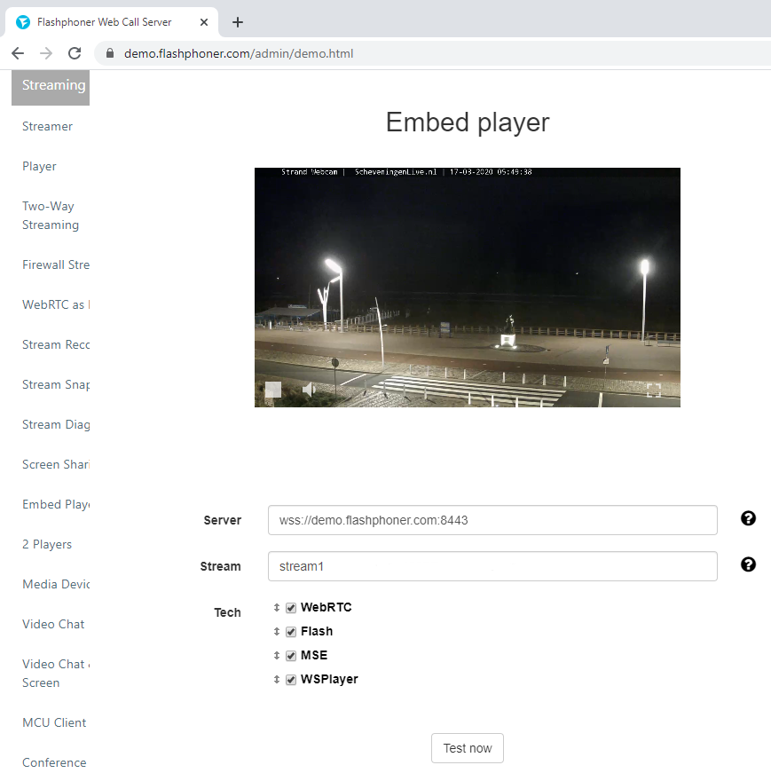Click the reorder handle beside Flash

277,632
